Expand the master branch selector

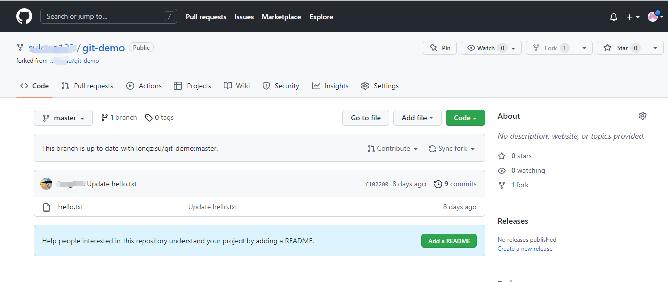(x=63, y=118)
